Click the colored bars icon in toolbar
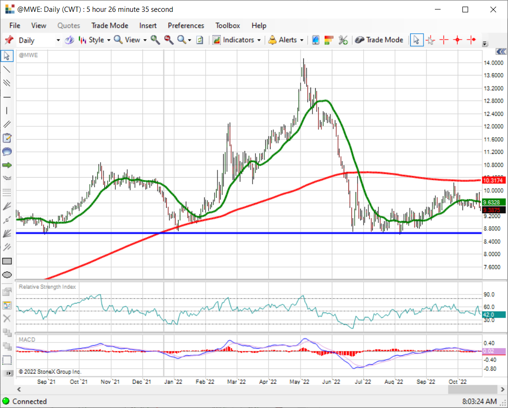 pos(329,40)
